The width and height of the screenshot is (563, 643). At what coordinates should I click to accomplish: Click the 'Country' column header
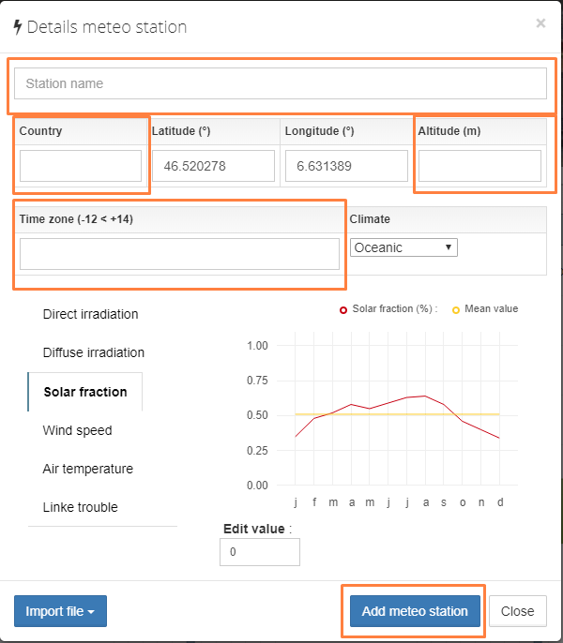pos(40,131)
